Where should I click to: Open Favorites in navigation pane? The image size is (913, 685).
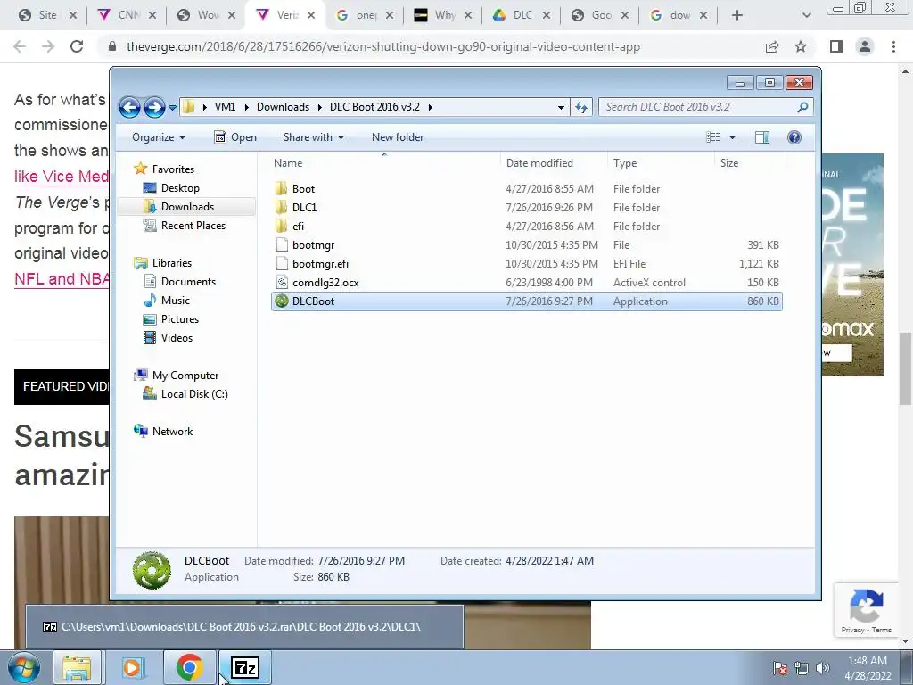tap(173, 169)
